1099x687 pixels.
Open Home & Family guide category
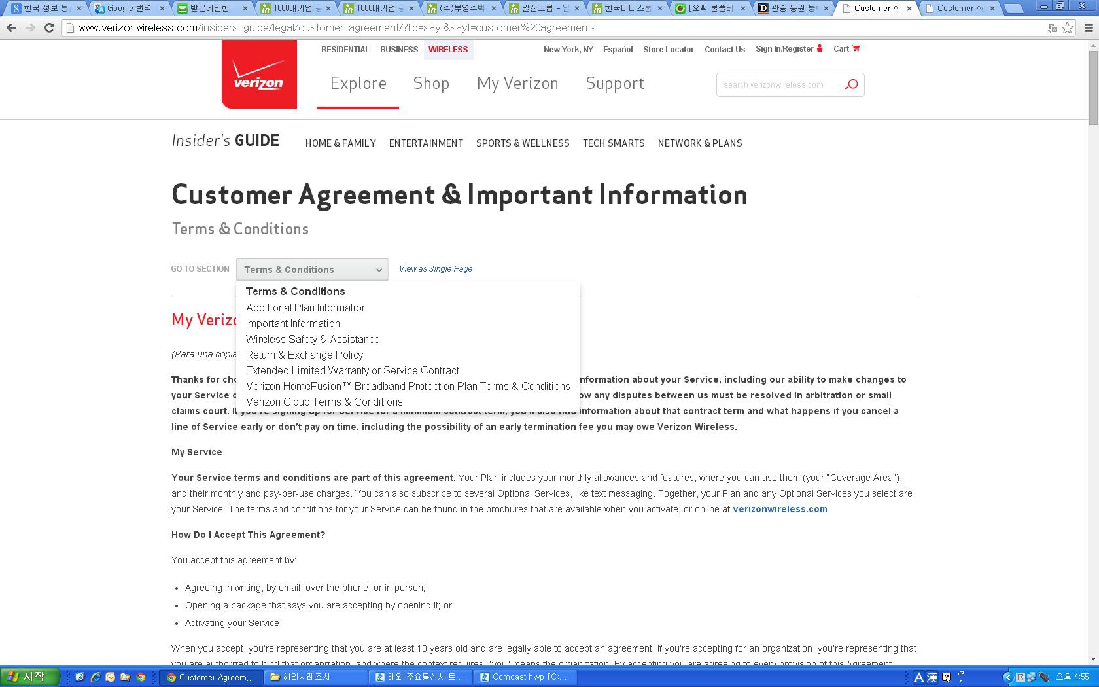point(340,143)
